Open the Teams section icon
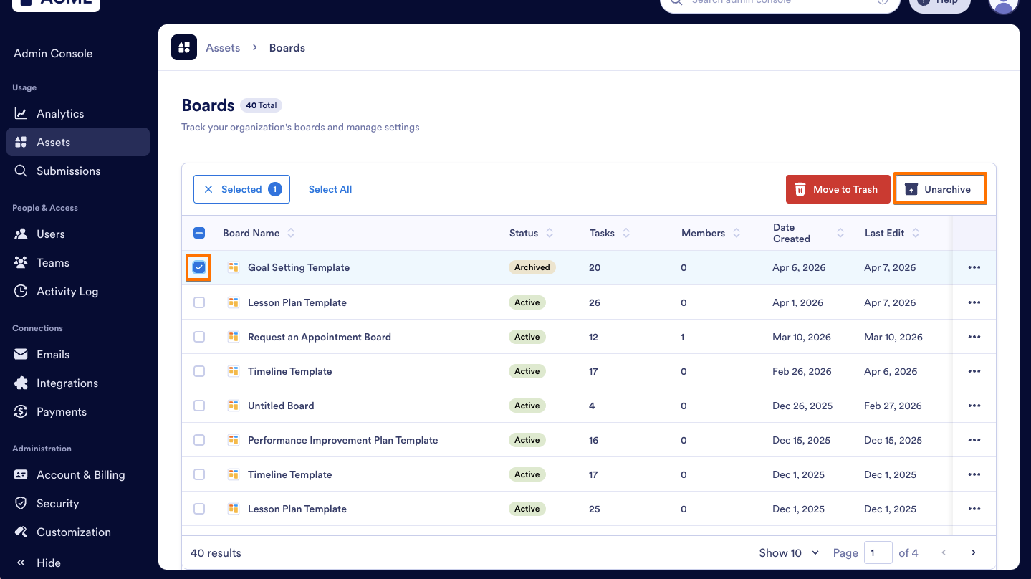The width and height of the screenshot is (1031, 579). tap(20, 262)
